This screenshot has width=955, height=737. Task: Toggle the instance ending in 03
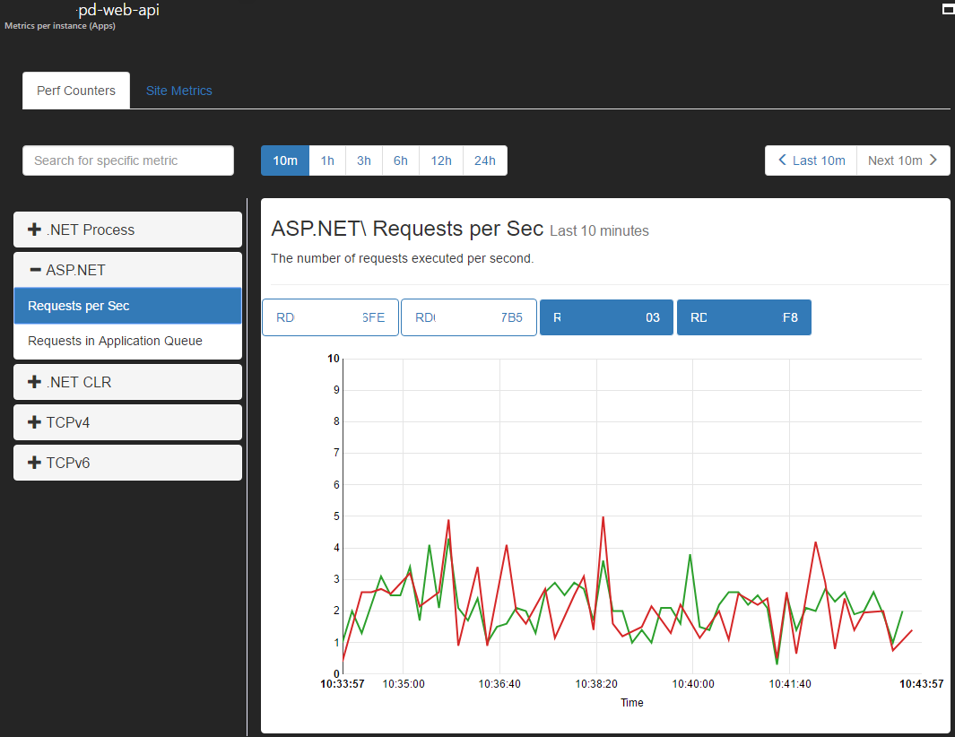tap(606, 317)
